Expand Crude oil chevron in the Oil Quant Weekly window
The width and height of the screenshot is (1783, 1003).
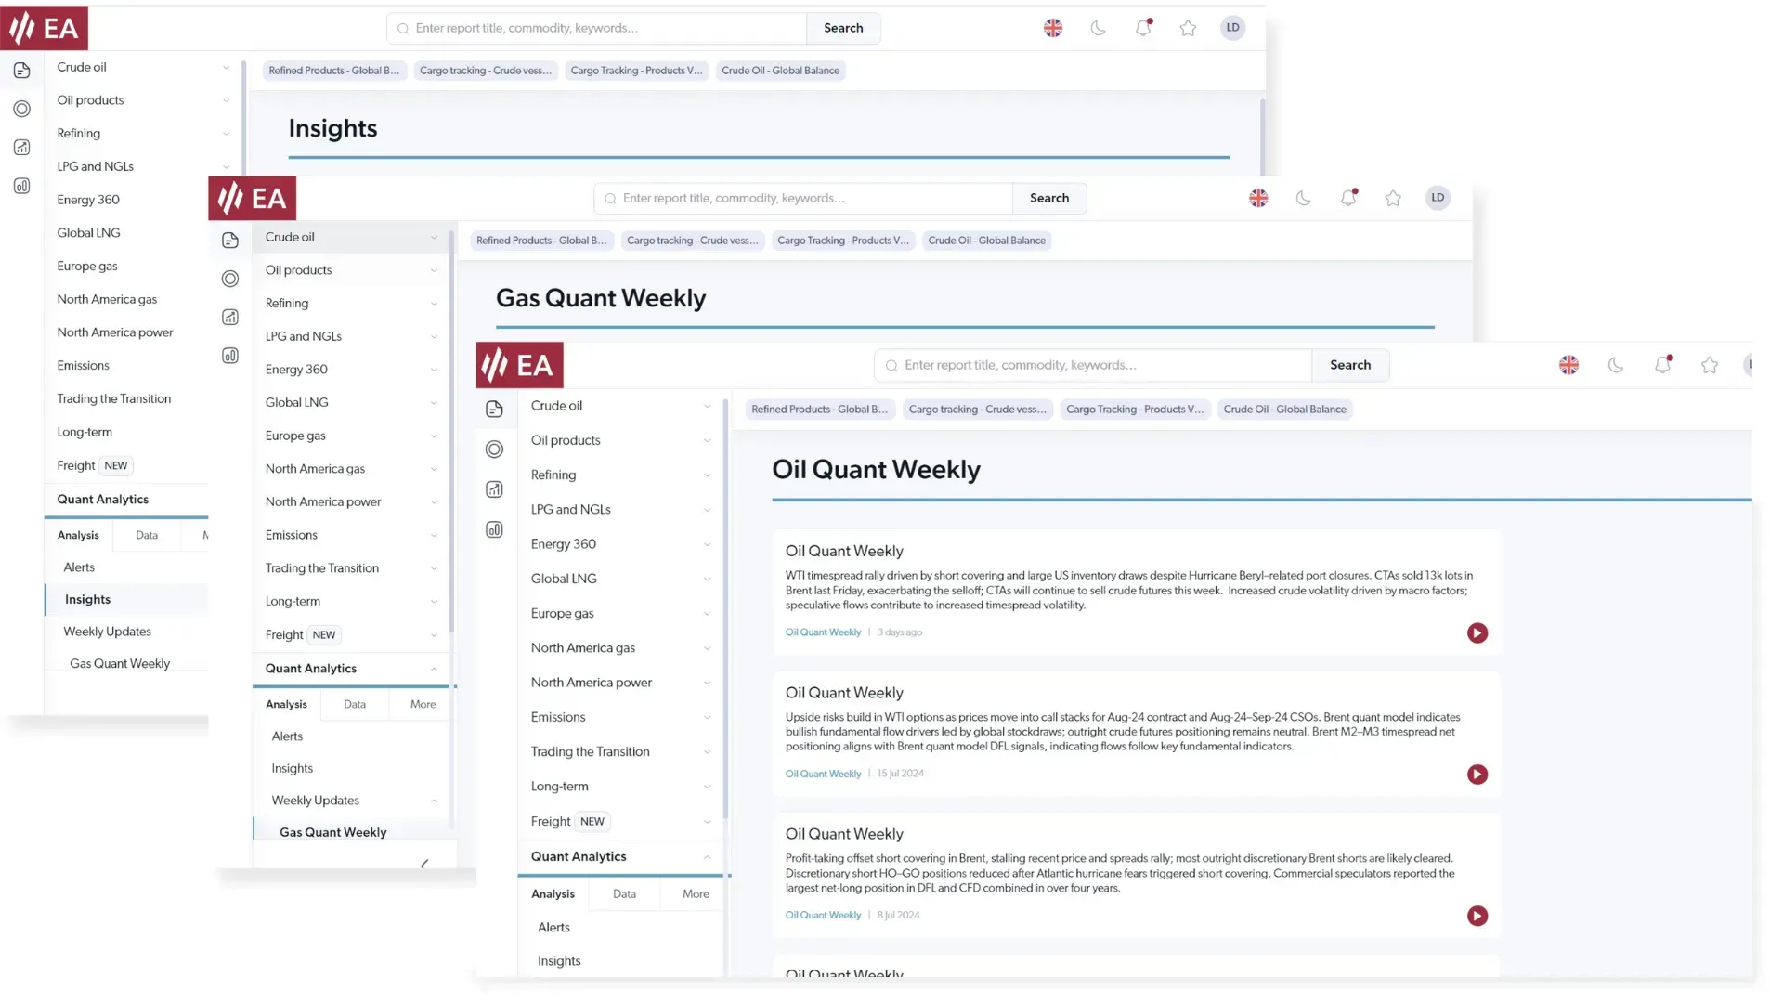click(708, 406)
